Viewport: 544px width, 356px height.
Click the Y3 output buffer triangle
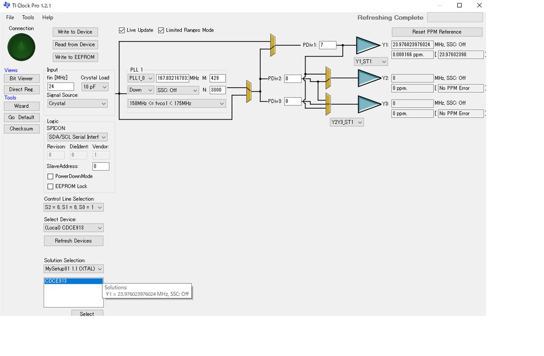point(369,104)
